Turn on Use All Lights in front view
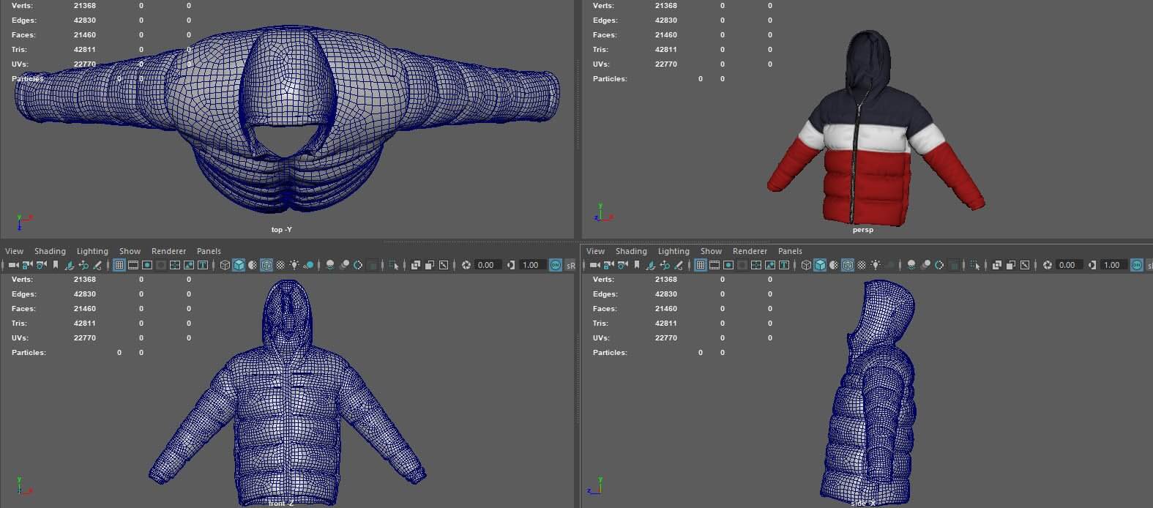The width and height of the screenshot is (1153, 508). (294, 265)
